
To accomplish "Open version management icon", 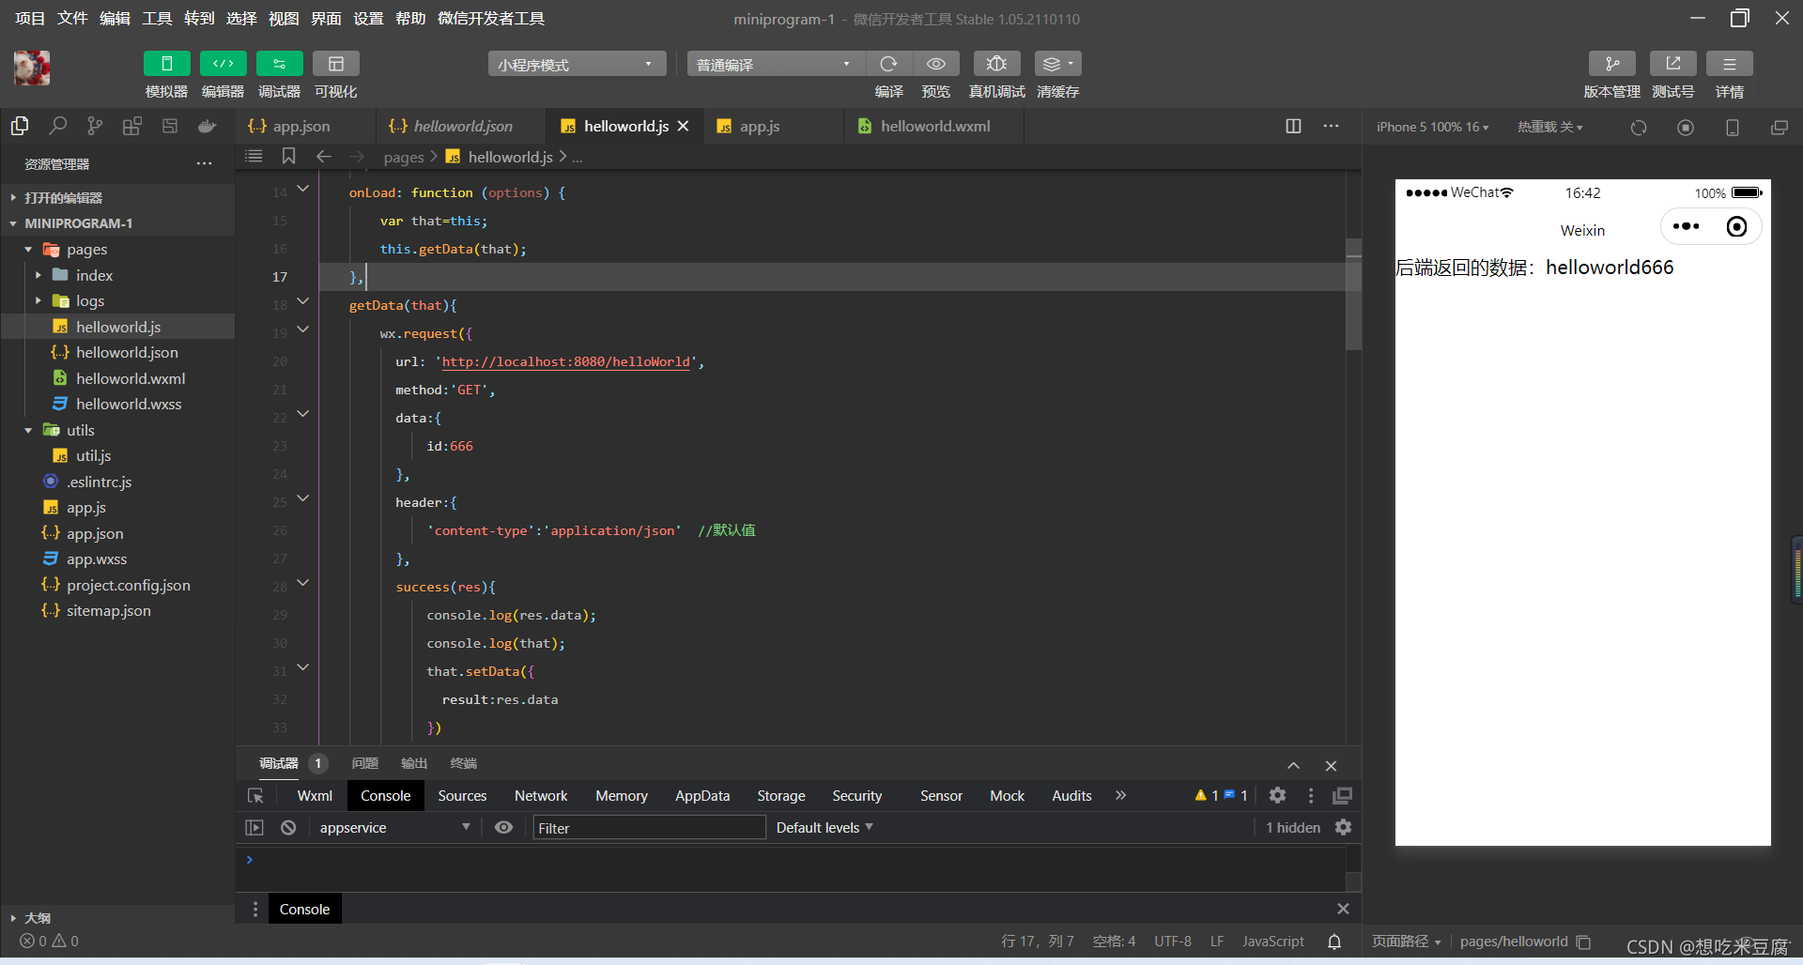I will coord(1611,64).
